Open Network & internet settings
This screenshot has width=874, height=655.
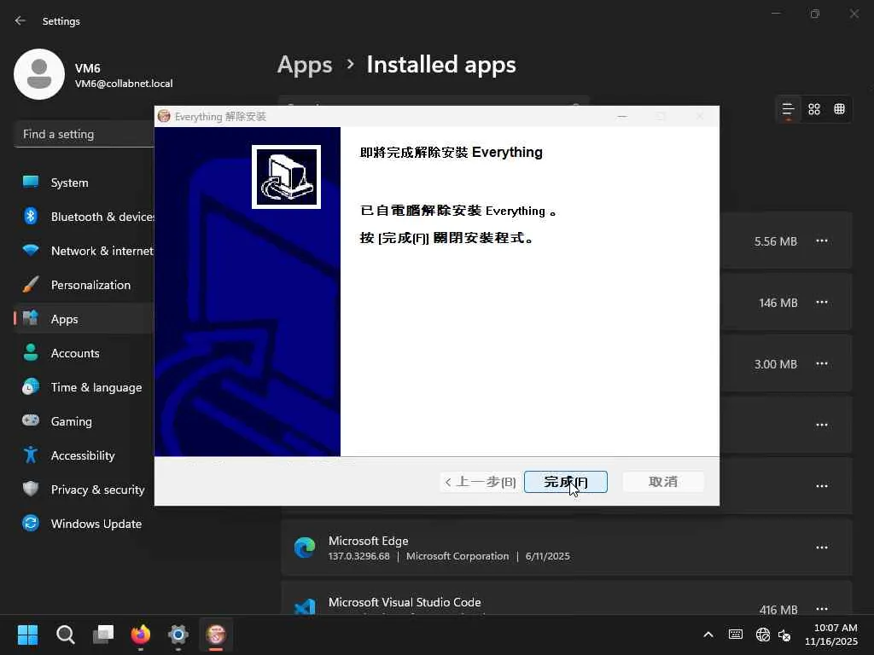[84, 251]
